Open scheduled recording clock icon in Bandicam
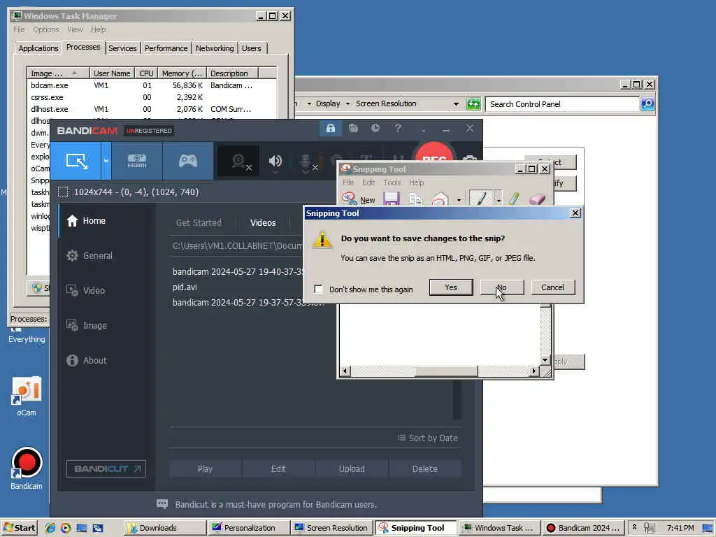This screenshot has height=537, width=716. (375, 129)
